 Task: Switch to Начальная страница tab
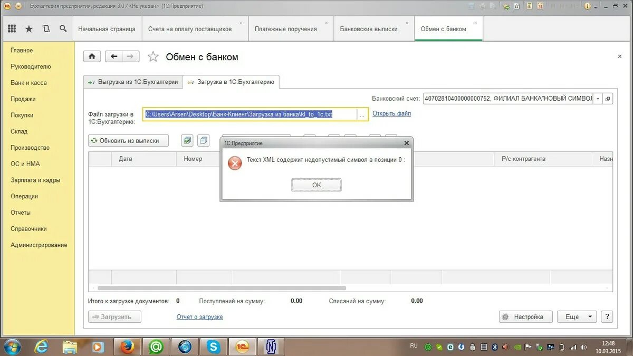107,29
